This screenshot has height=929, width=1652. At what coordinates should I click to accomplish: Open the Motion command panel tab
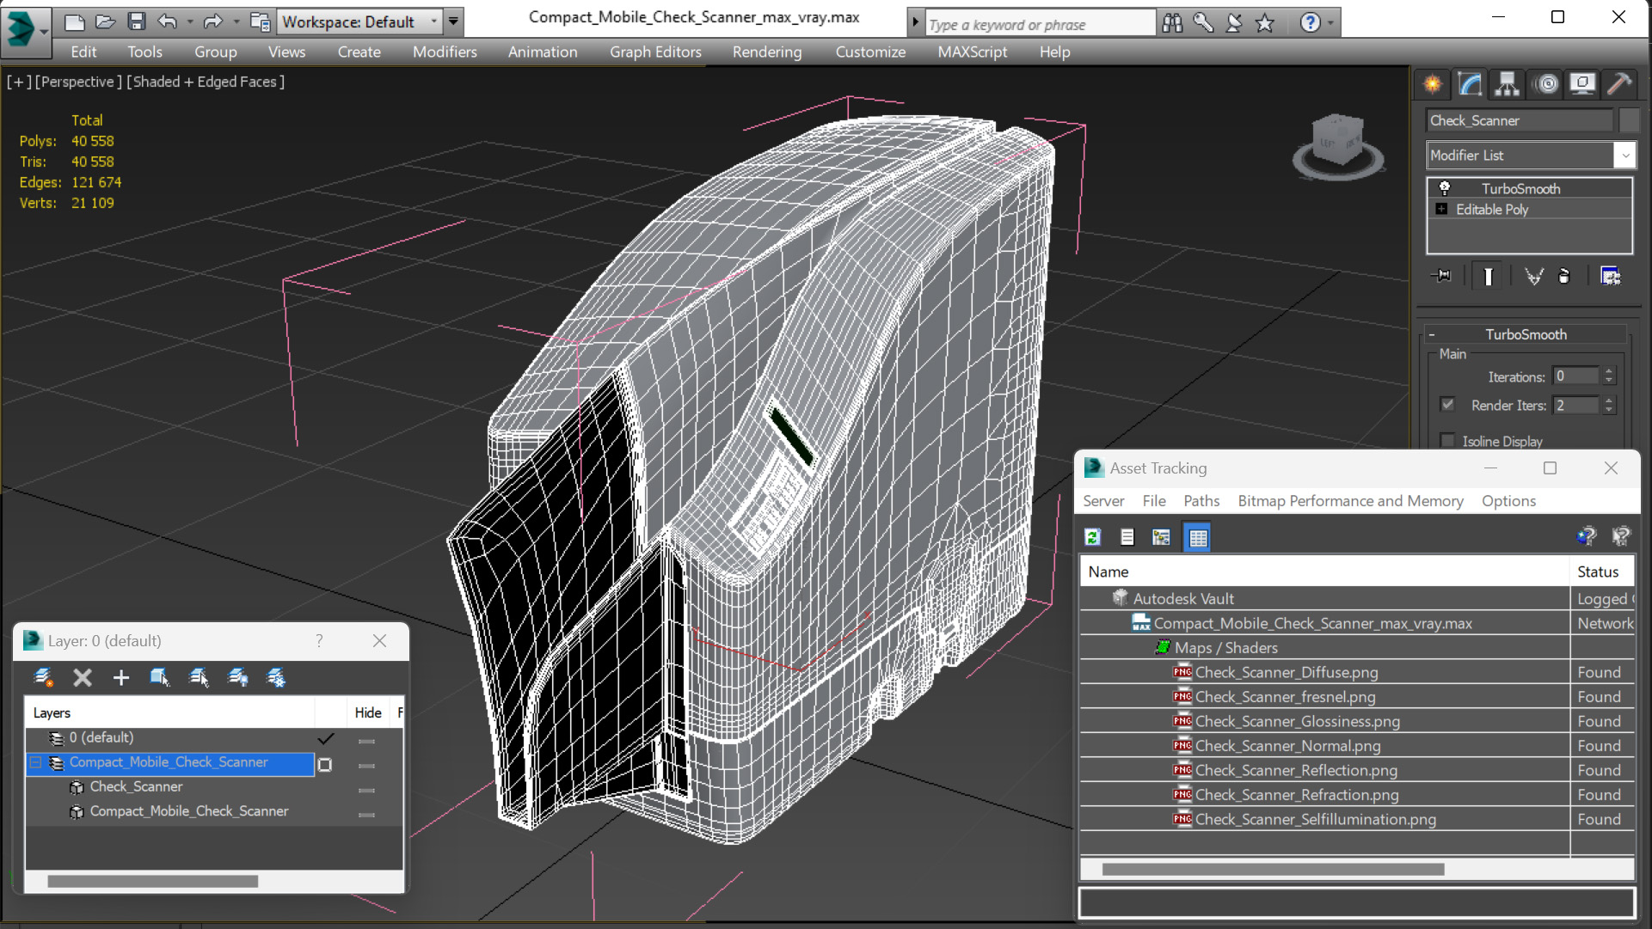click(1546, 83)
